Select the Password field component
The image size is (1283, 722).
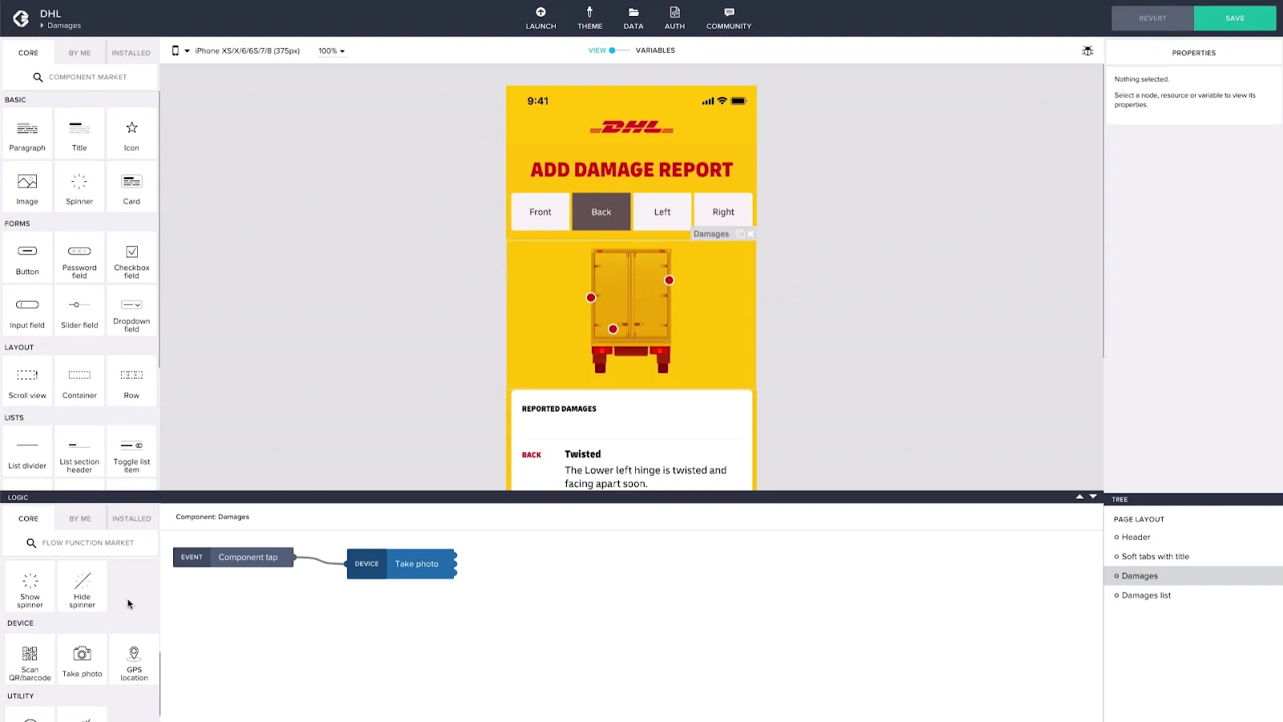(79, 257)
